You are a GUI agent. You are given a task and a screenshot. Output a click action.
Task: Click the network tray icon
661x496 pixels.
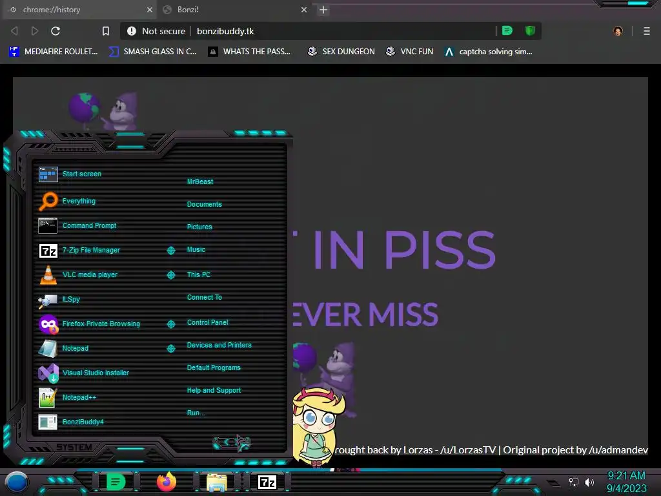tap(574, 482)
